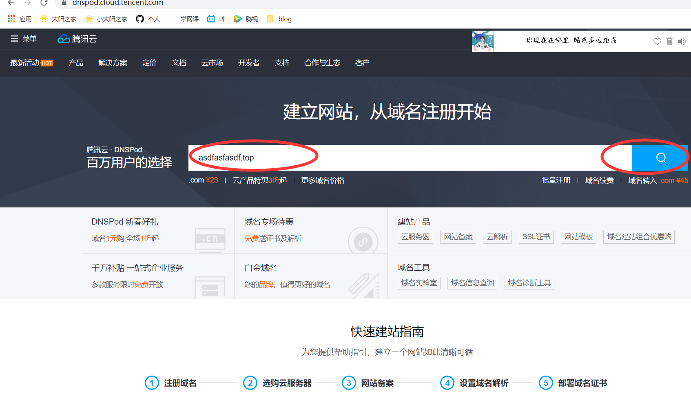
Task: Open the 云产品特惠3折起 link
Action: (x=260, y=180)
